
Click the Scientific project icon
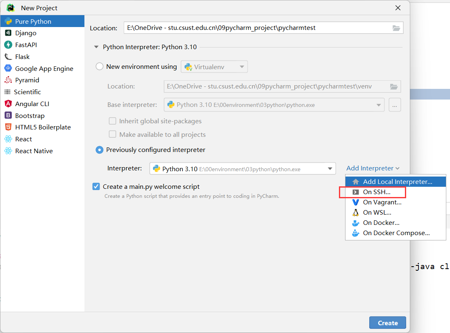(7, 92)
